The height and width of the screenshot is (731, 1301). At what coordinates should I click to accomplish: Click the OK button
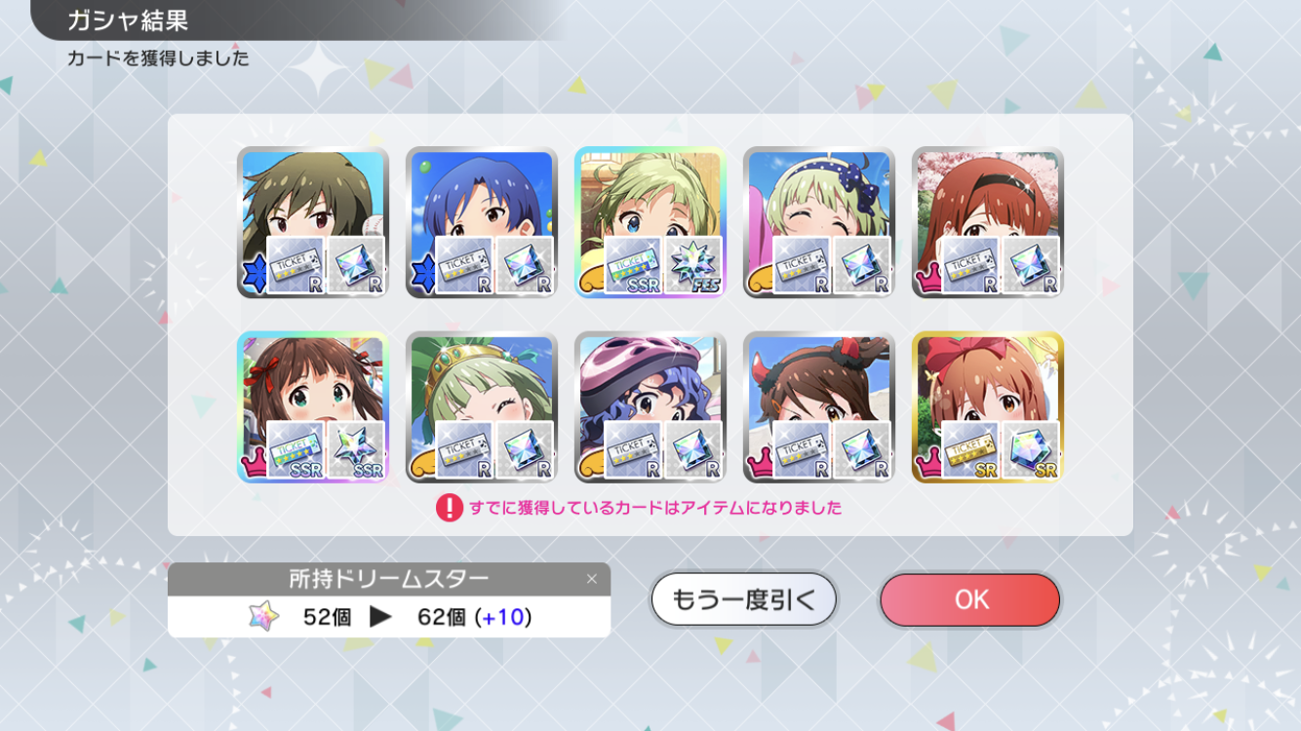[969, 599]
